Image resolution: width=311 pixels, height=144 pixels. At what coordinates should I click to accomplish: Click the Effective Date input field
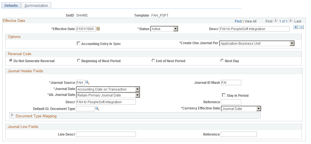[x=86, y=29]
